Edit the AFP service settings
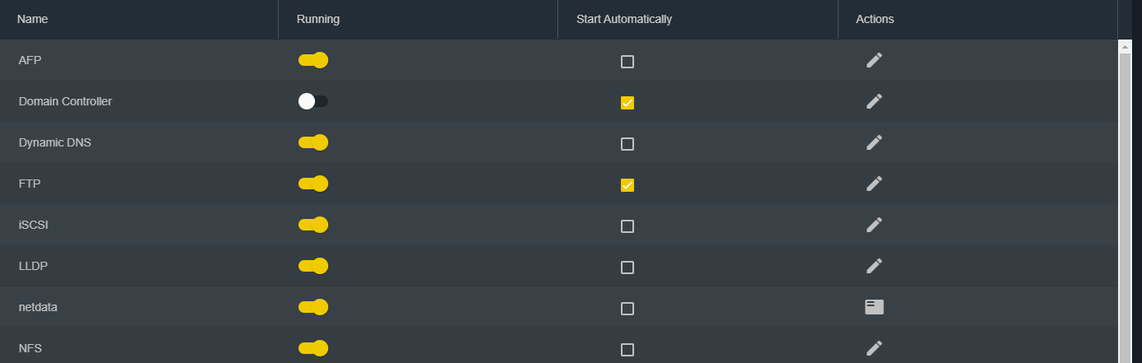The width and height of the screenshot is (1142, 363). (x=874, y=60)
